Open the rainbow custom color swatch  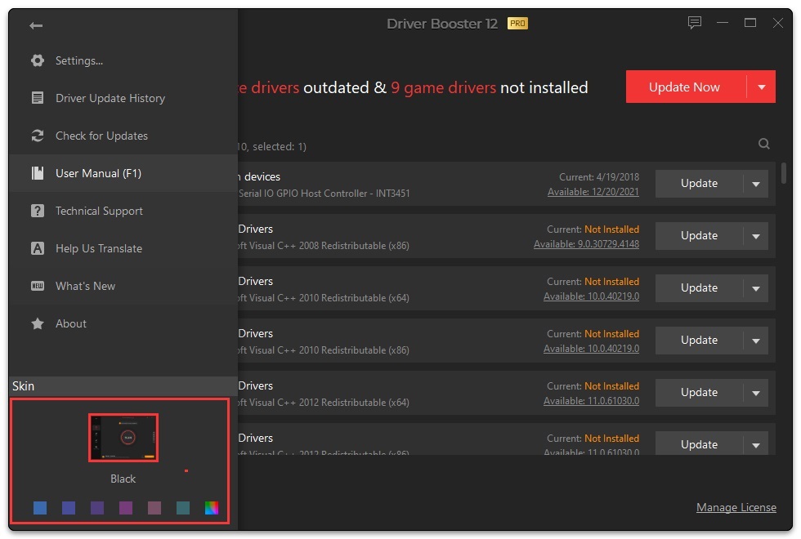point(212,508)
